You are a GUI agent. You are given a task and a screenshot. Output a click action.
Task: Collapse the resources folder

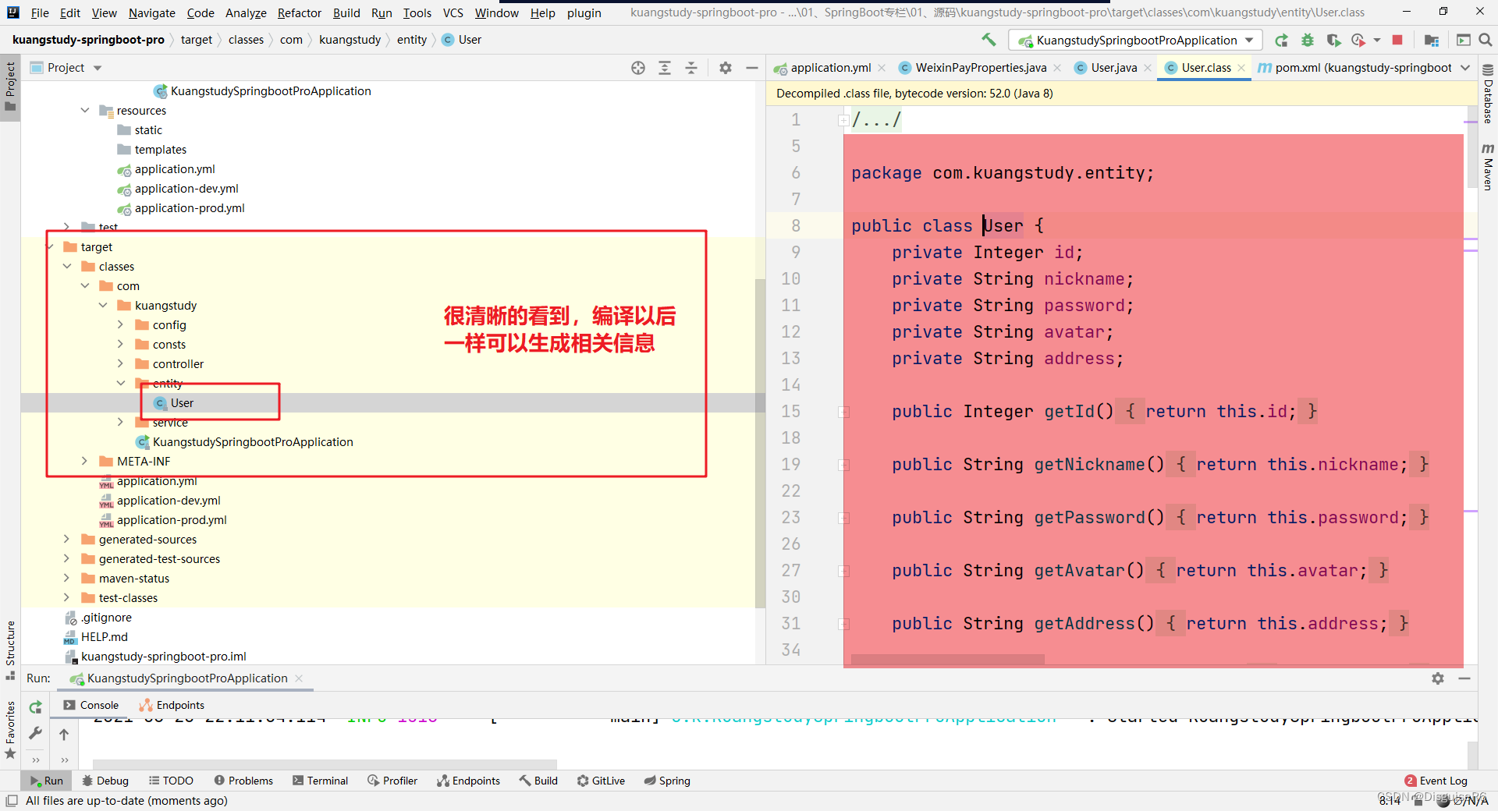point(85,111)
